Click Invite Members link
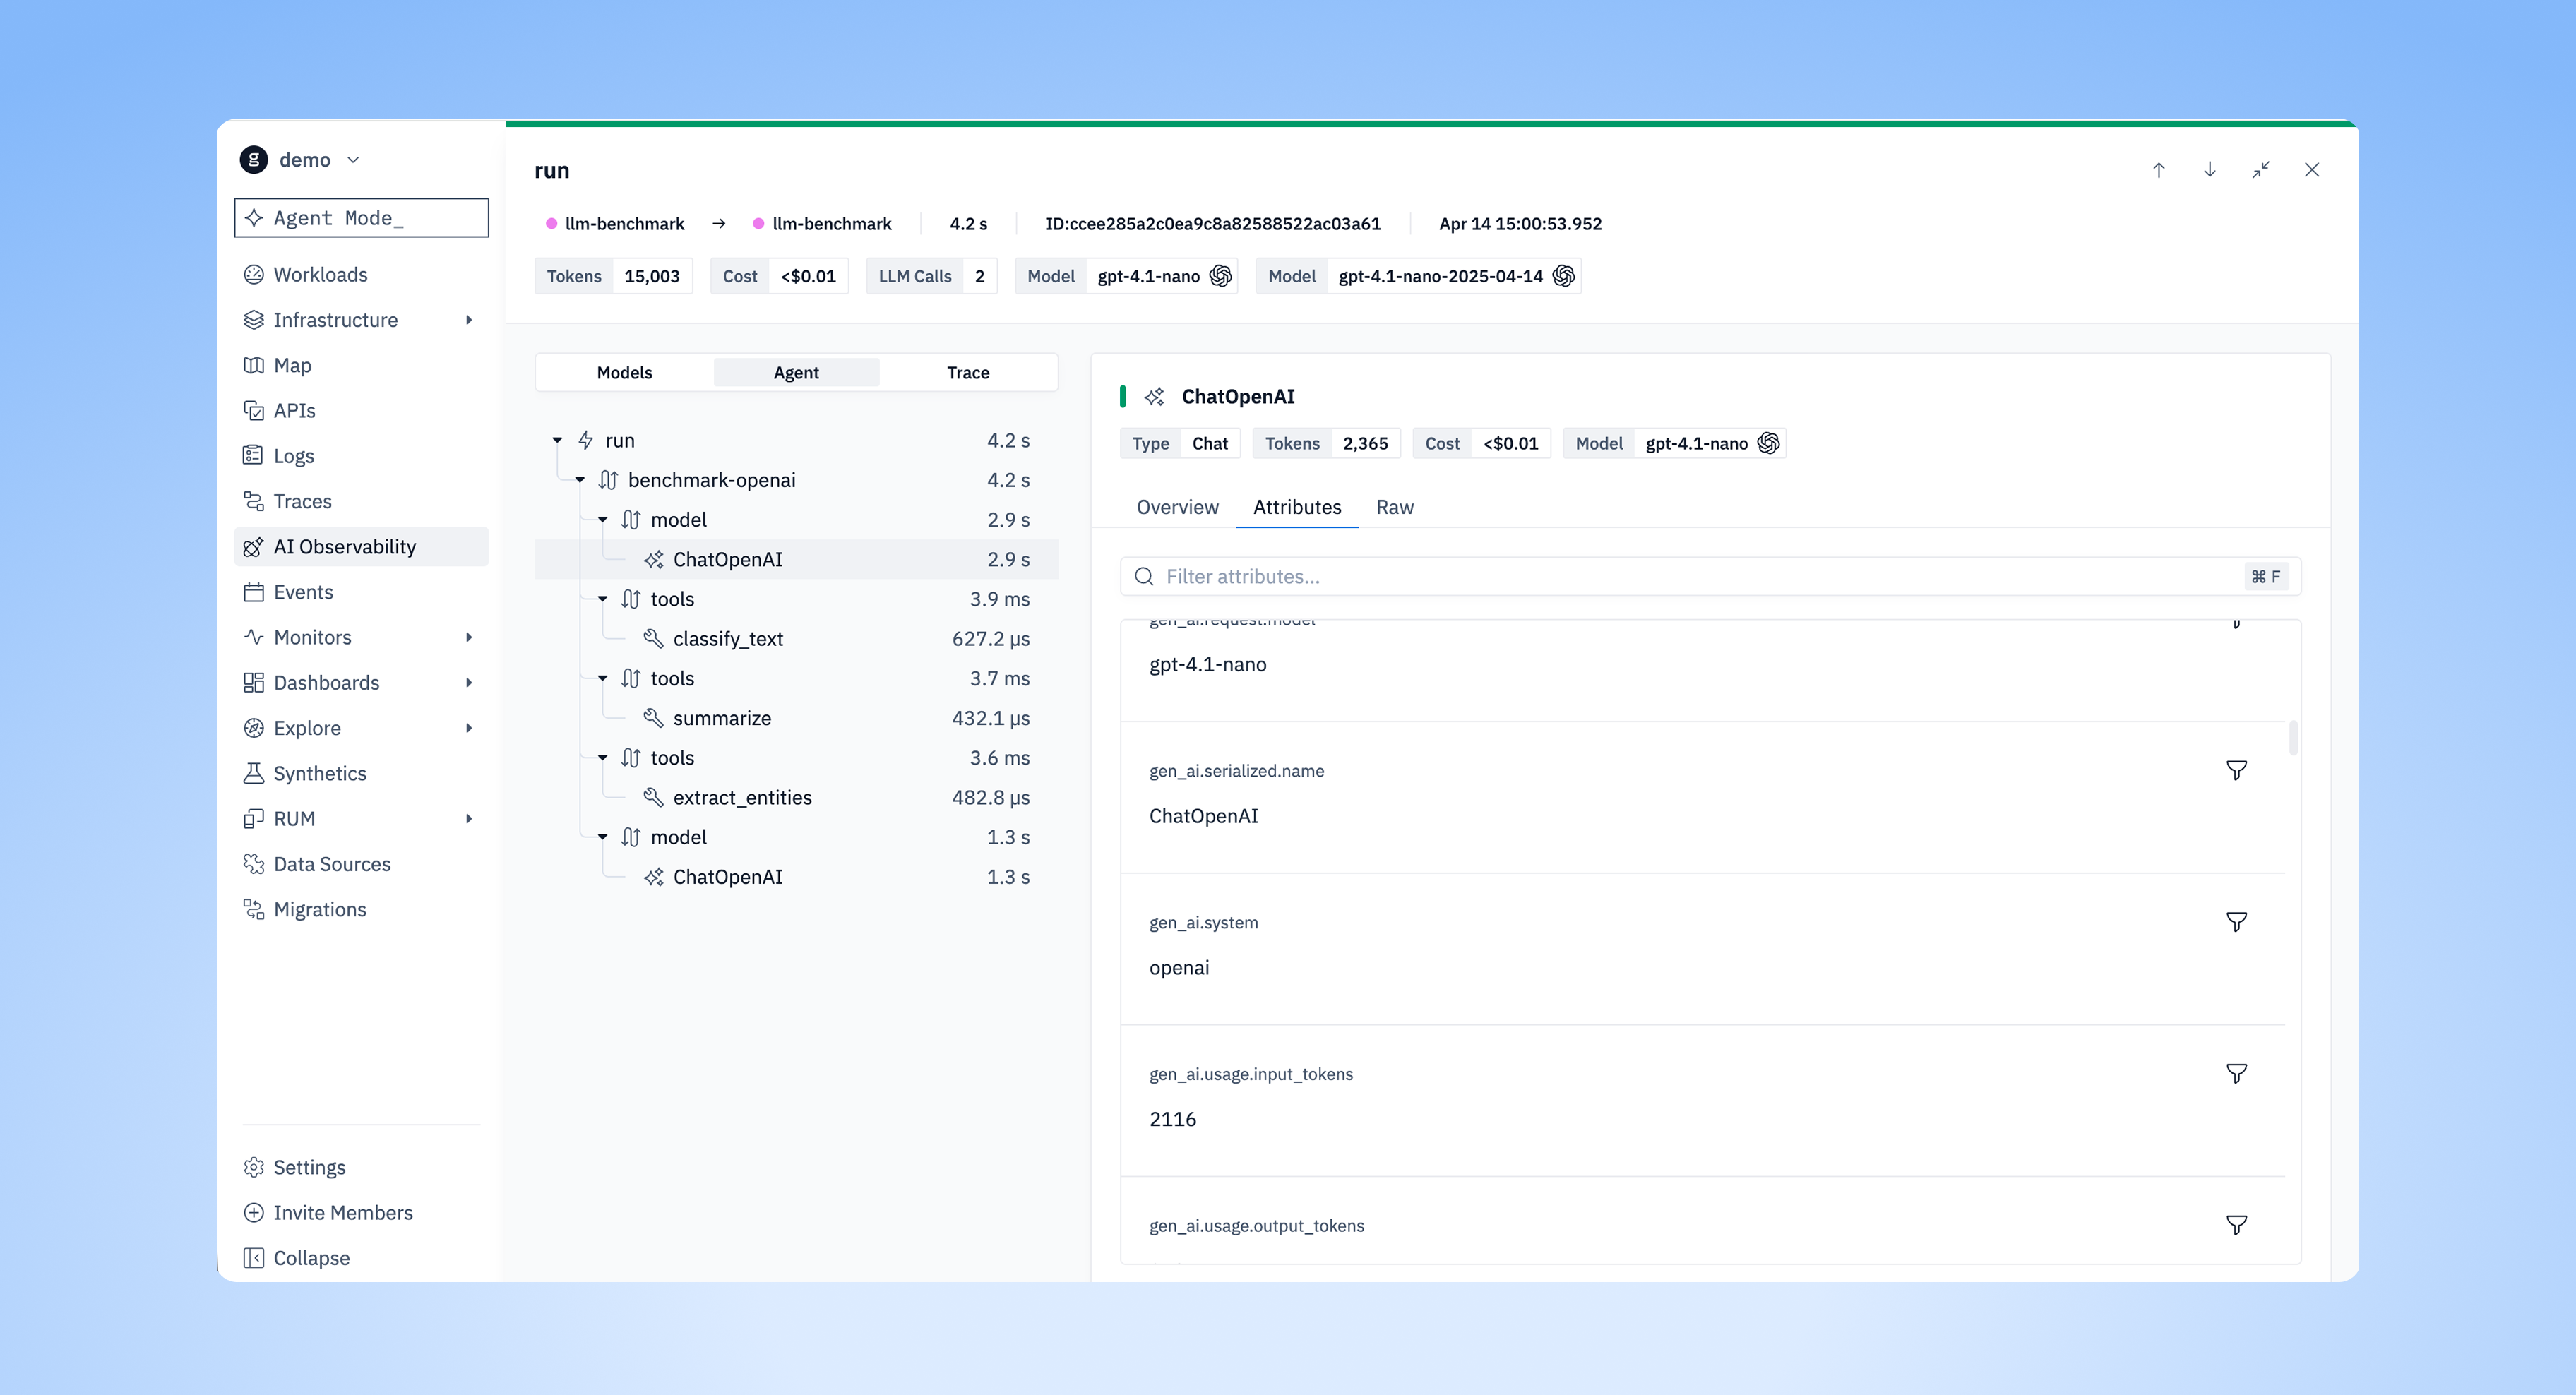The height and width of the screenshot is (1395, 2576). pyautogui.click(x=342, y=1212)
